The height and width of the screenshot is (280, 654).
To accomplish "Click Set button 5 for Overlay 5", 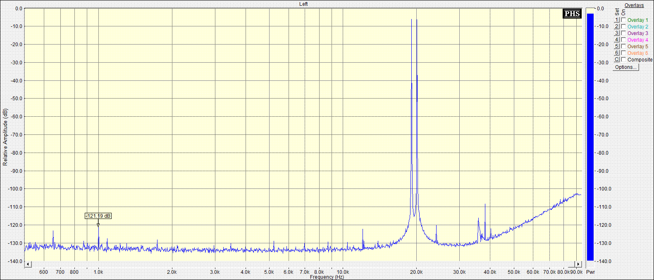I will (616, 46).
